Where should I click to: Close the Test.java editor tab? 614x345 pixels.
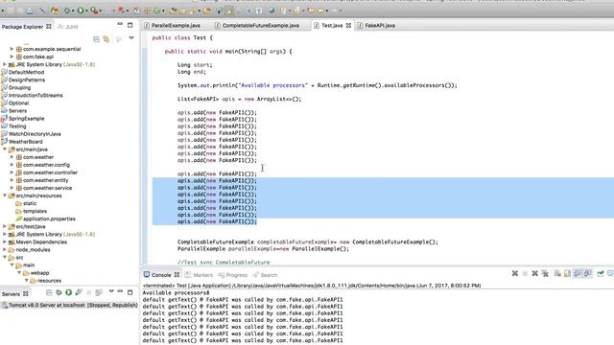[x=348, y=26]
